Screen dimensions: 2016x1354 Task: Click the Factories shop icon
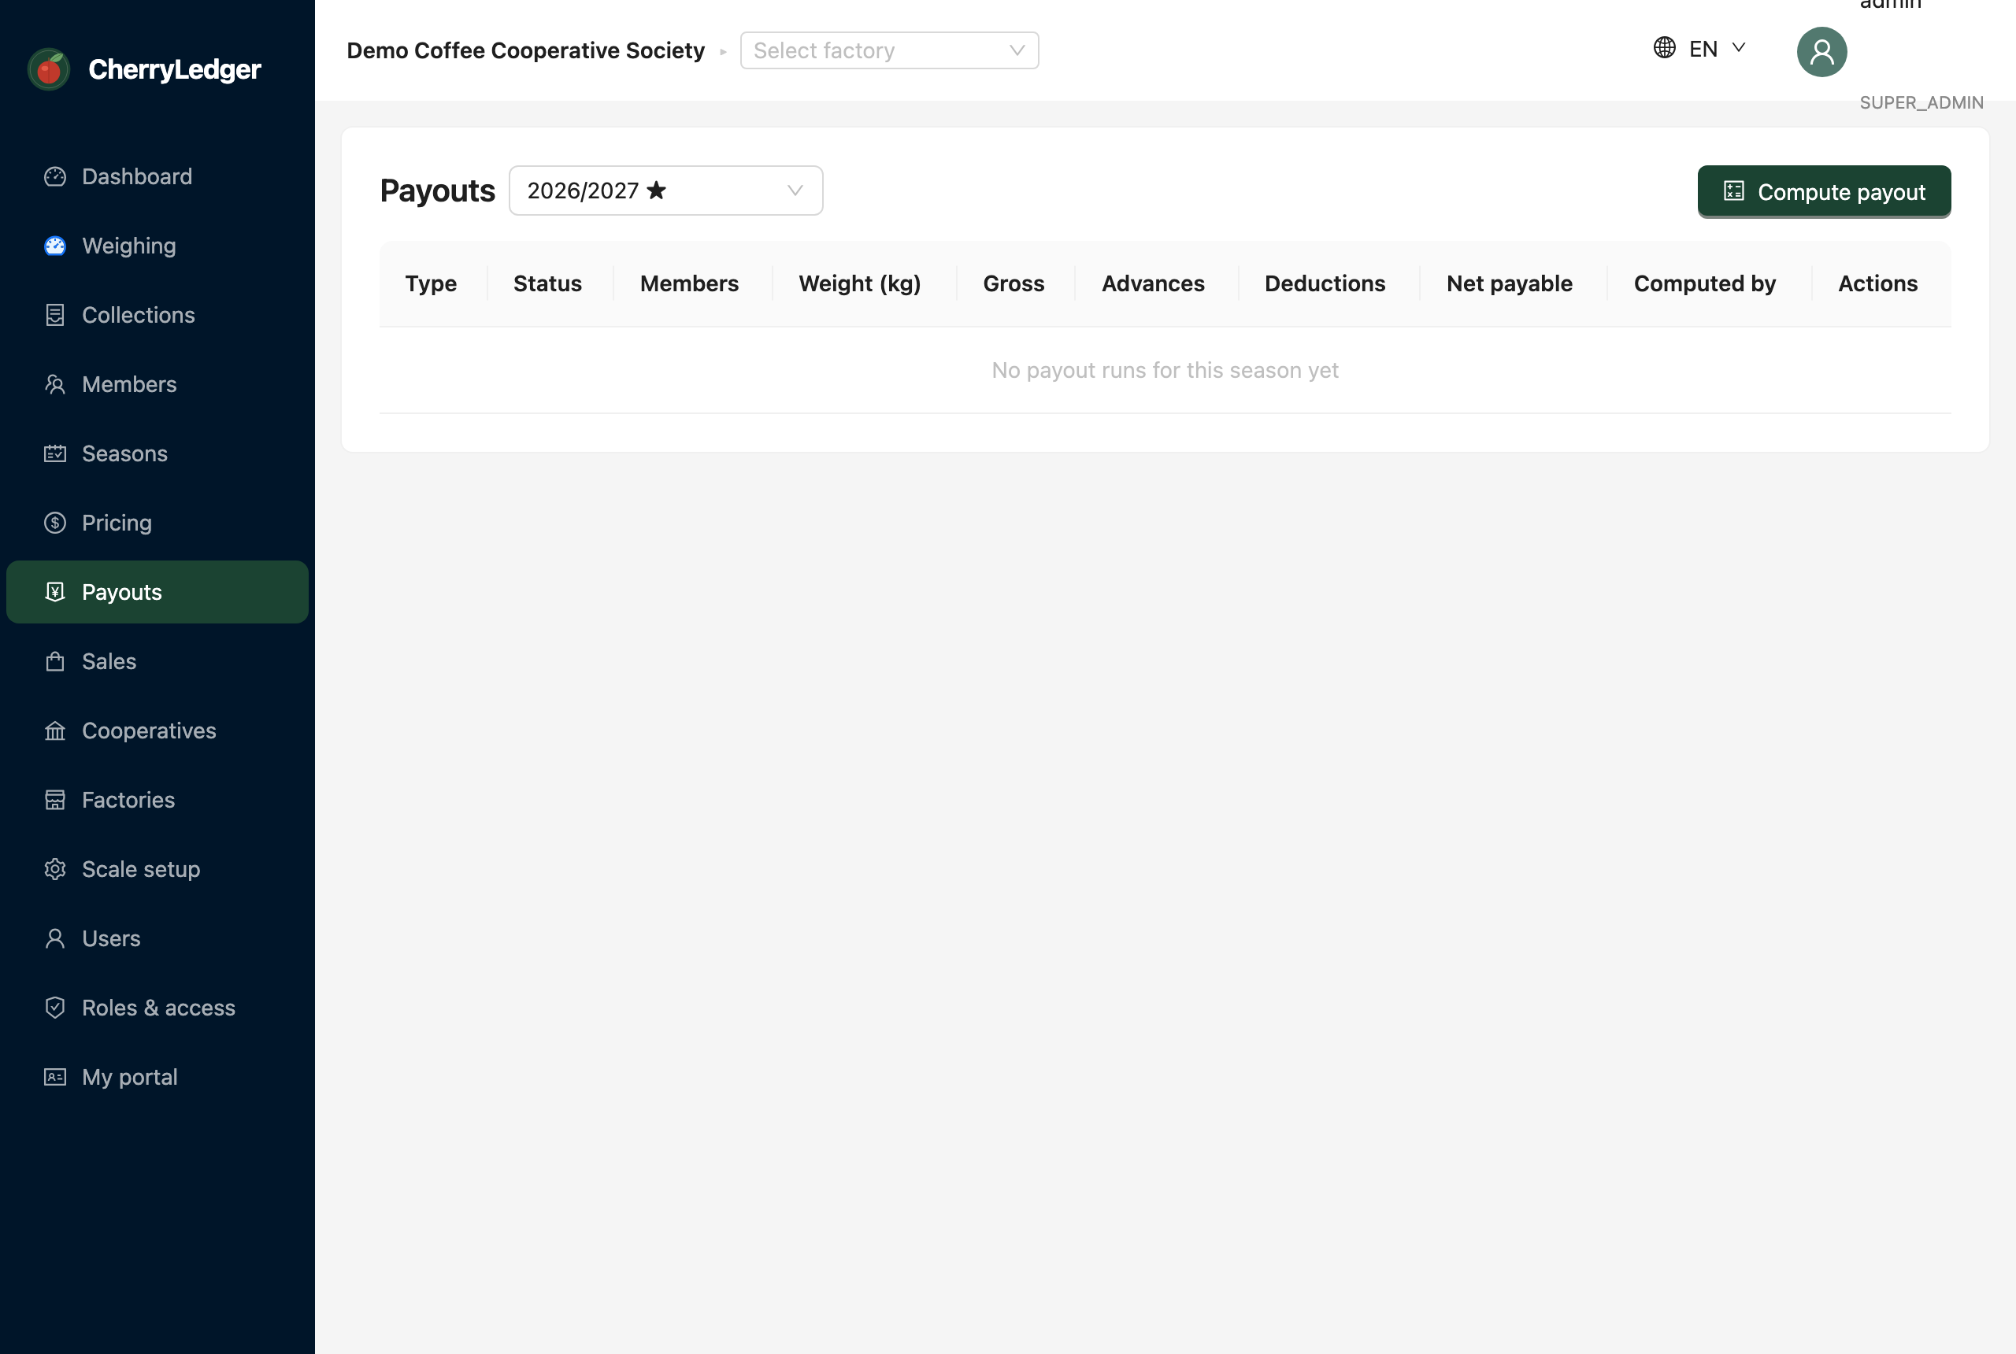[55, 800]
